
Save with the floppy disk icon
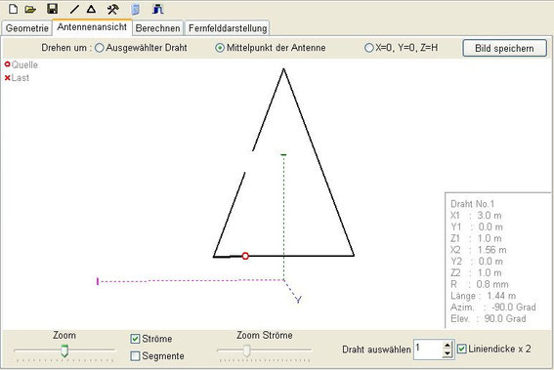pyautogui.click(x=53, y=9)
